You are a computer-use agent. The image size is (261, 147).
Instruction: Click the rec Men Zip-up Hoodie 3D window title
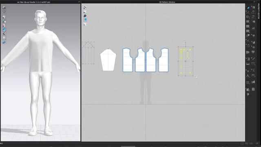[x=33, y=2]
